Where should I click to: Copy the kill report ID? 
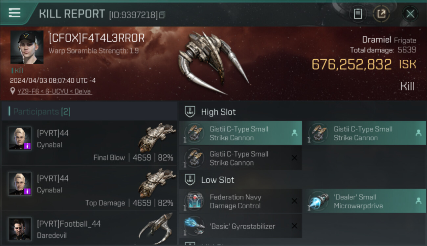pyautogui.click(x=162, y=15)
